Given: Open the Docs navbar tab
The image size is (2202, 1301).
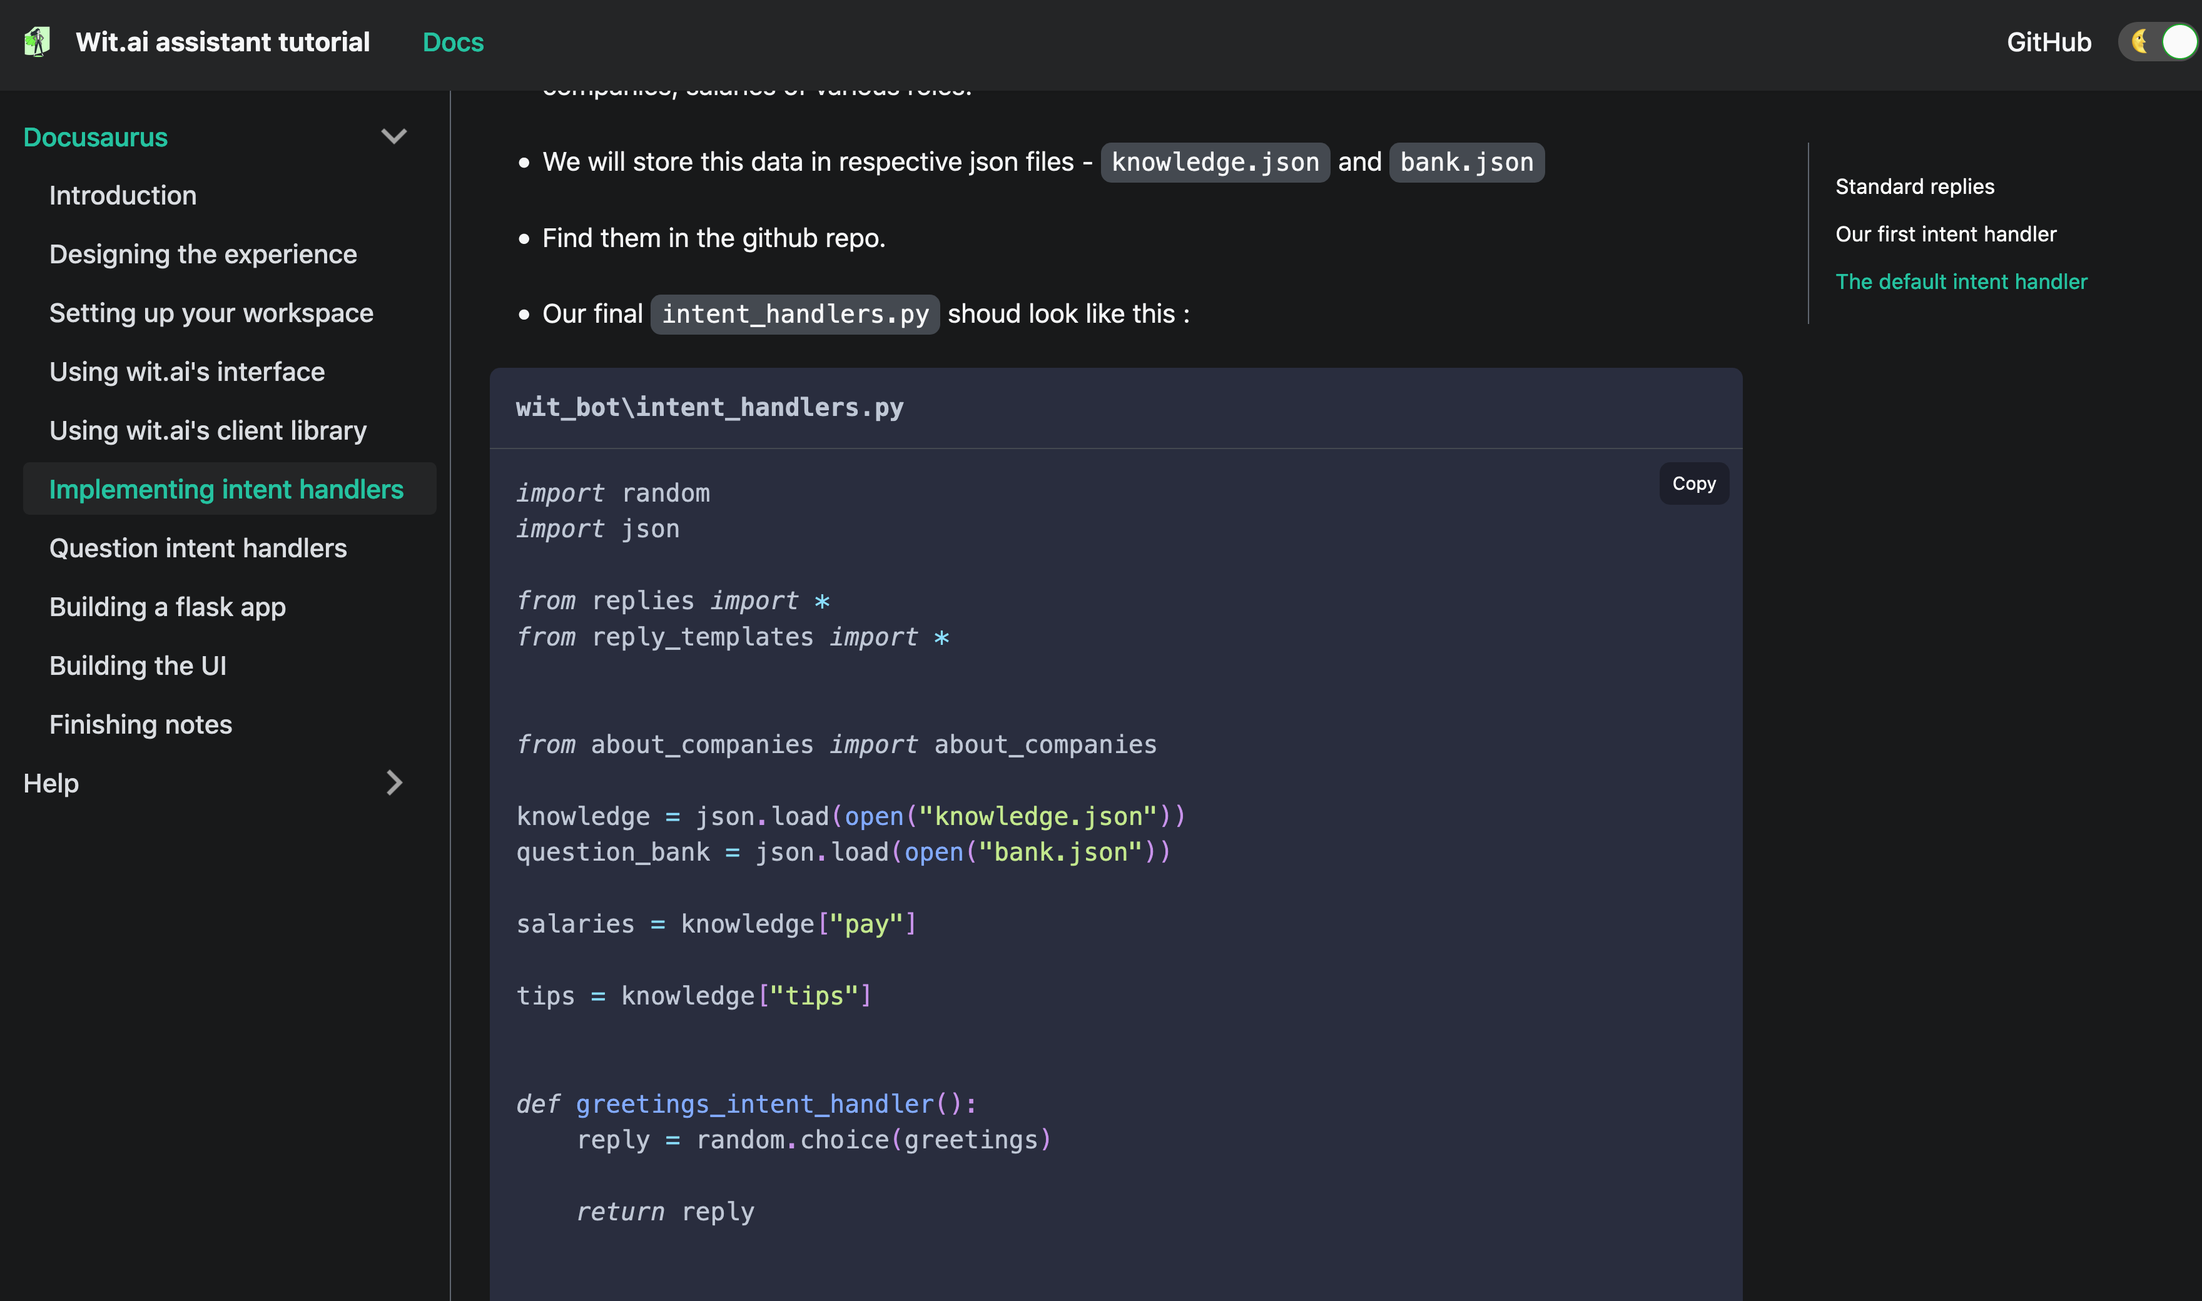Looking at the screenshot, I should point(452,42).
